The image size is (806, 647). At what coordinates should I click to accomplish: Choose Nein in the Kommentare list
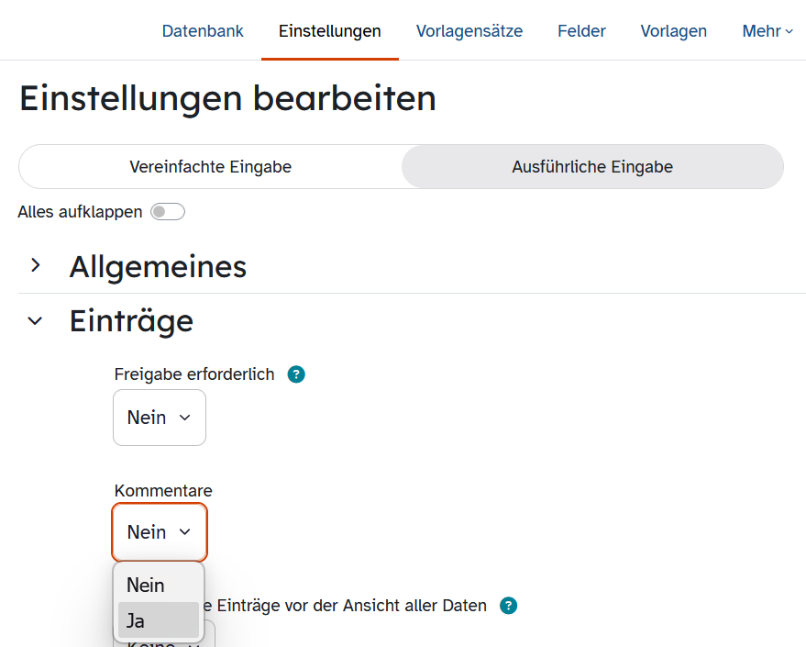[159, 585]
